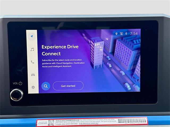Open the Navigation arrow icon in sidebar
This screenshot has width=170, height=127.
pos(32,37)
